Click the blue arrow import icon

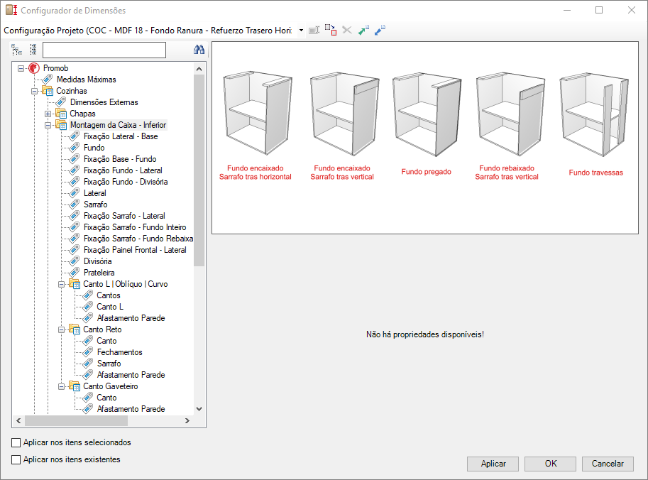point(380,31)
